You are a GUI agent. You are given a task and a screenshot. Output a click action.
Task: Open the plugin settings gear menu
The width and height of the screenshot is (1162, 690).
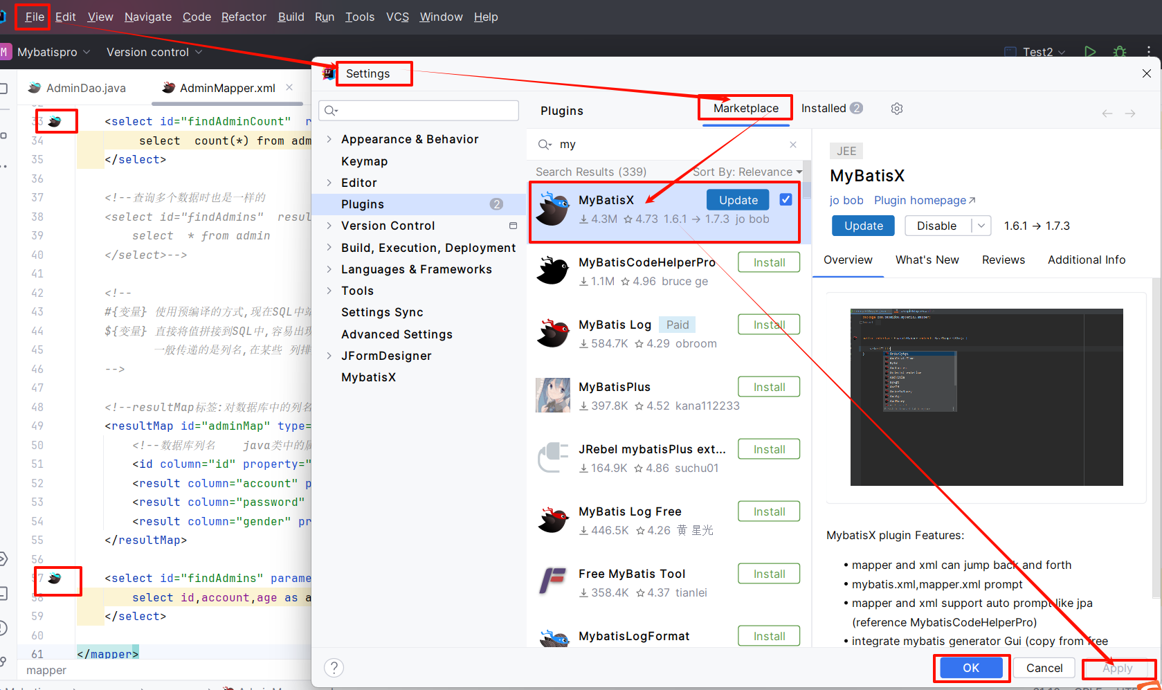897,109
